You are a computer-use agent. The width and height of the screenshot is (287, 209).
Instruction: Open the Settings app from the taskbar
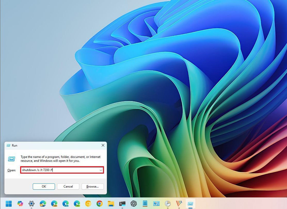coord(31,204)
